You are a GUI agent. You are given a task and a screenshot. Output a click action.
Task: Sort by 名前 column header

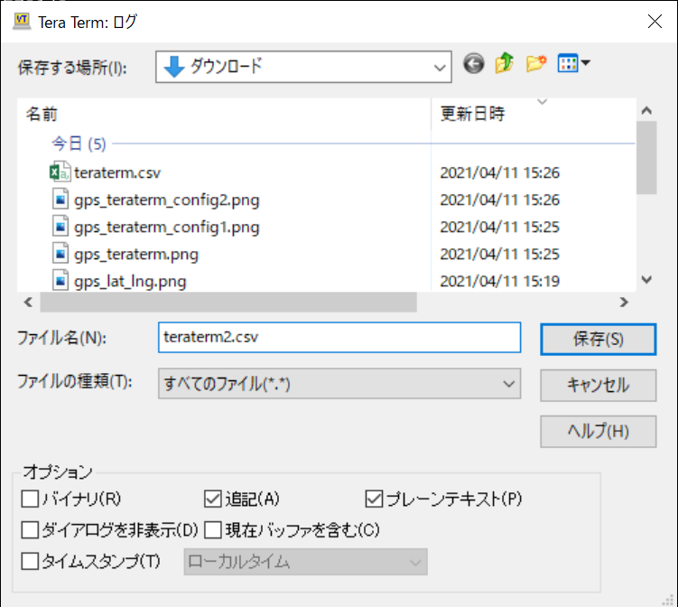[x=42, y=114]
